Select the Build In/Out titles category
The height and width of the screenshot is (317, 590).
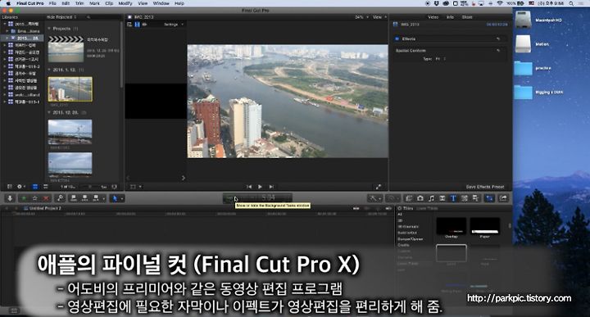(407, 233)
